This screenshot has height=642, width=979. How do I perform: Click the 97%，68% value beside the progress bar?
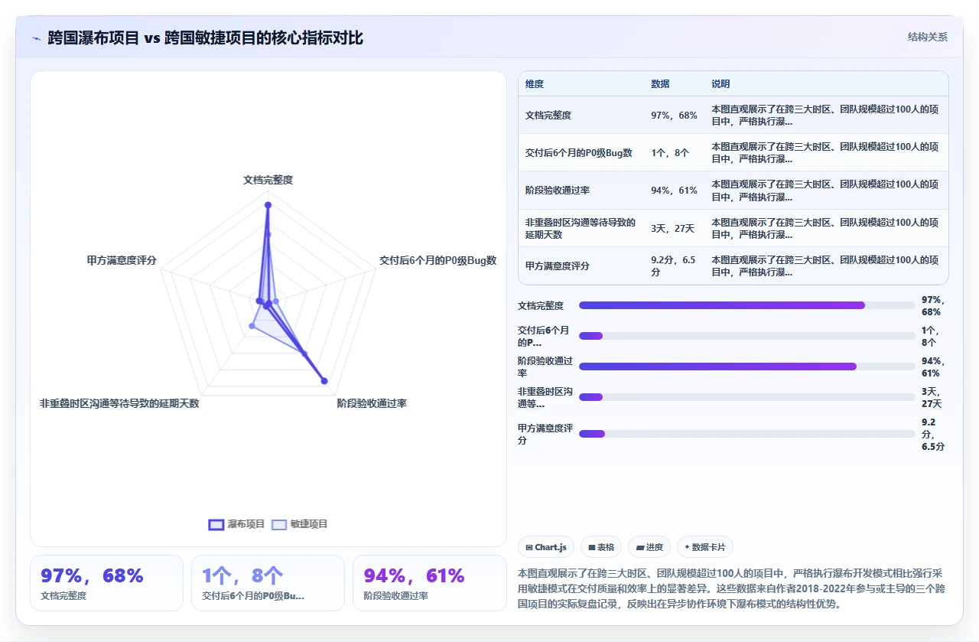point(932,305)
